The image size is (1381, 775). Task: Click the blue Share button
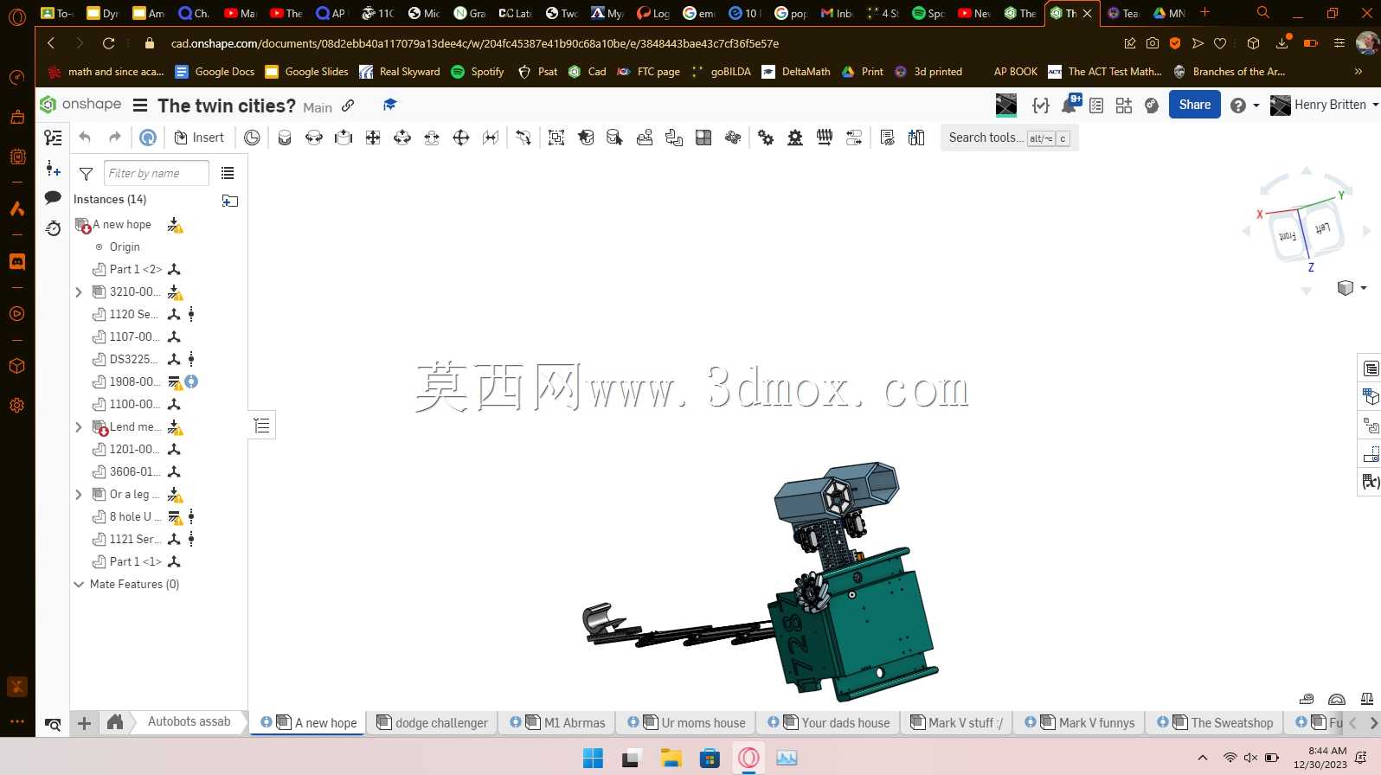pyautogui.click(x=1195, y=105)
